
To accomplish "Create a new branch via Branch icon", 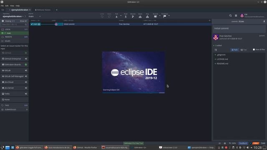I will tap(133, 17).
